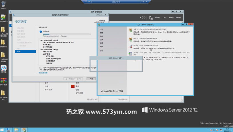Open the 帮助(H) menu in Server Manager
The height and width of the screenshot is (132, 233).
coord(178,17)
